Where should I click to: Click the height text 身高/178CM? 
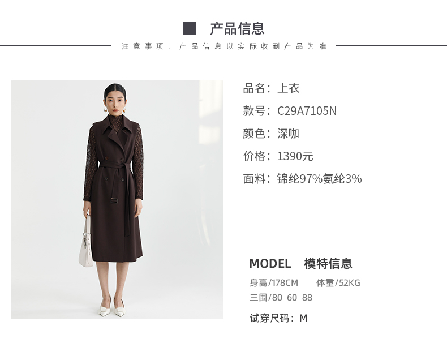click(x=274, y=283)
